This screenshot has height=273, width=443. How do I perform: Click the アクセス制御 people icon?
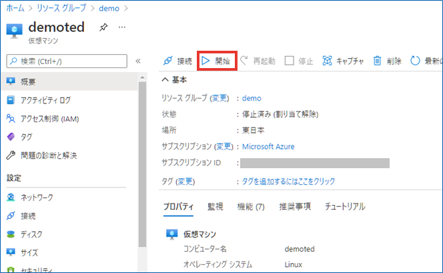point(11,118)
